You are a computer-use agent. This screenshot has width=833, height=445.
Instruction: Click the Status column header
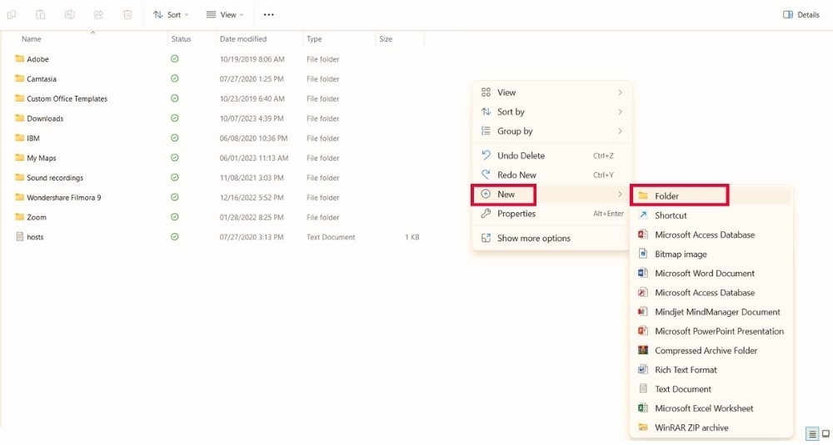(x=181, y=39)
